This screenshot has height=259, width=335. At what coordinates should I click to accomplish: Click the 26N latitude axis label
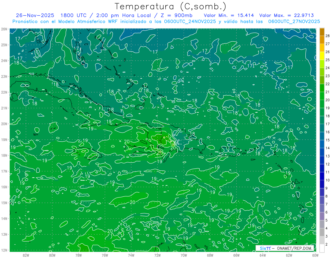(4, 29)
